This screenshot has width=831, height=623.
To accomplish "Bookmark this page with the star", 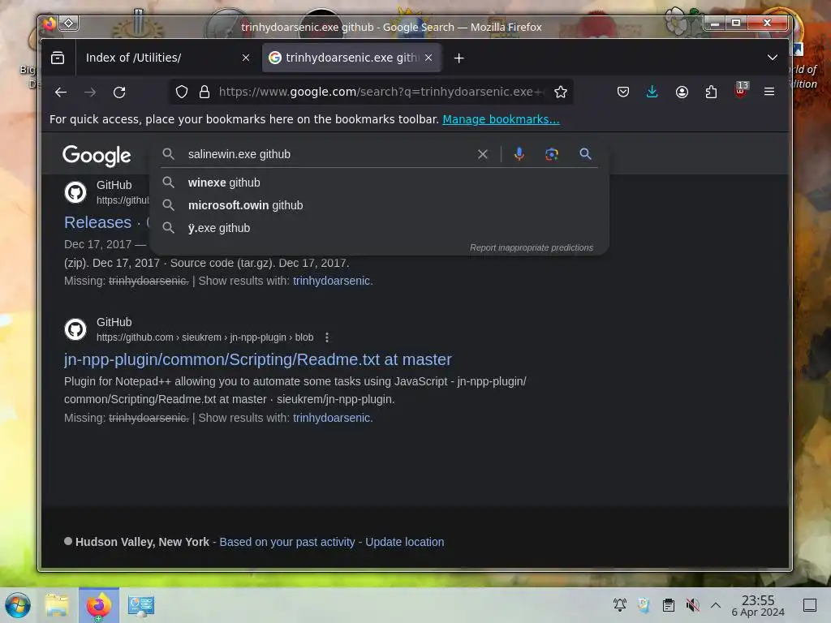I will coord(561,92).
